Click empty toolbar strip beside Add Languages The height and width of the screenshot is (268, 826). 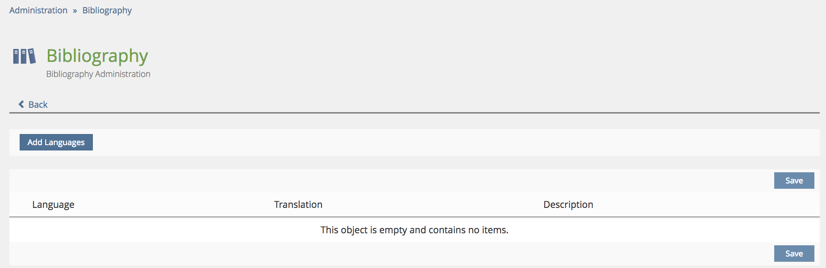click(446, 142)
